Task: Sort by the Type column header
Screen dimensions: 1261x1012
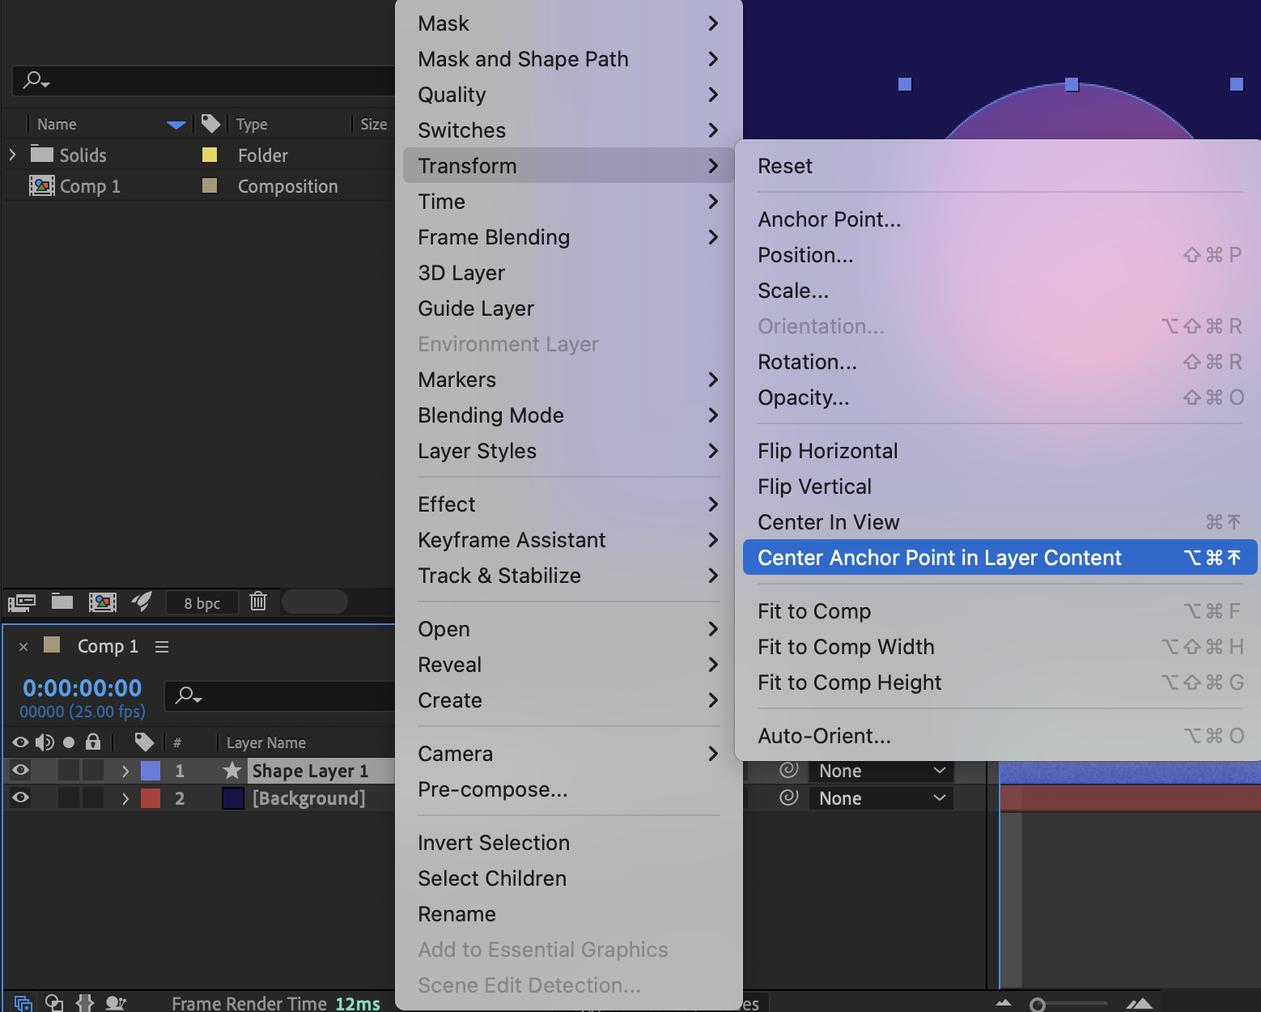Action: click(252, 124)
